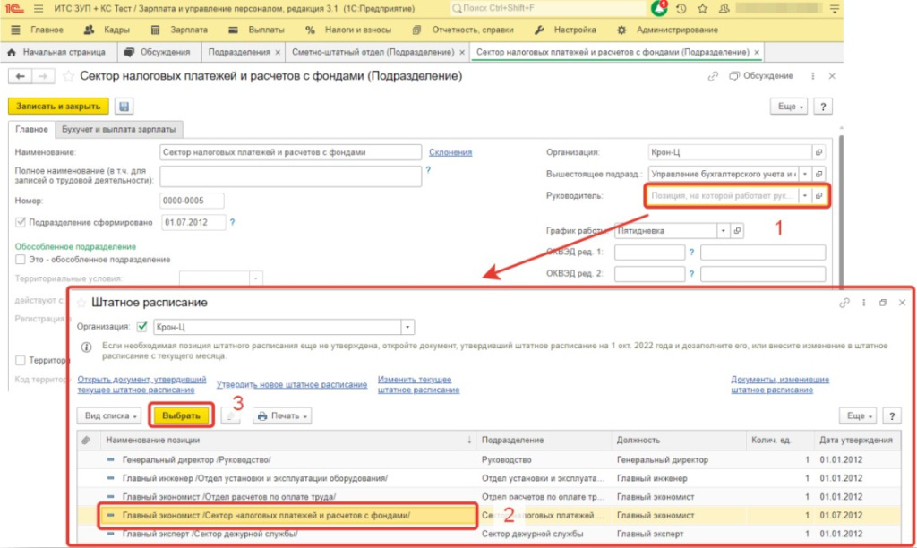This screenshot has width=917, height=548.
Task: Click Утвердить новое штатное расписание link
Action: coord(292,384)
